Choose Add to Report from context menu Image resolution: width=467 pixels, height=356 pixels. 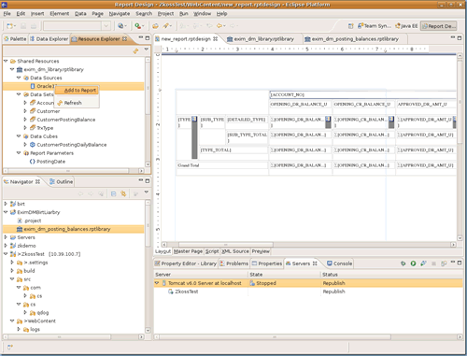coord(77,91)
